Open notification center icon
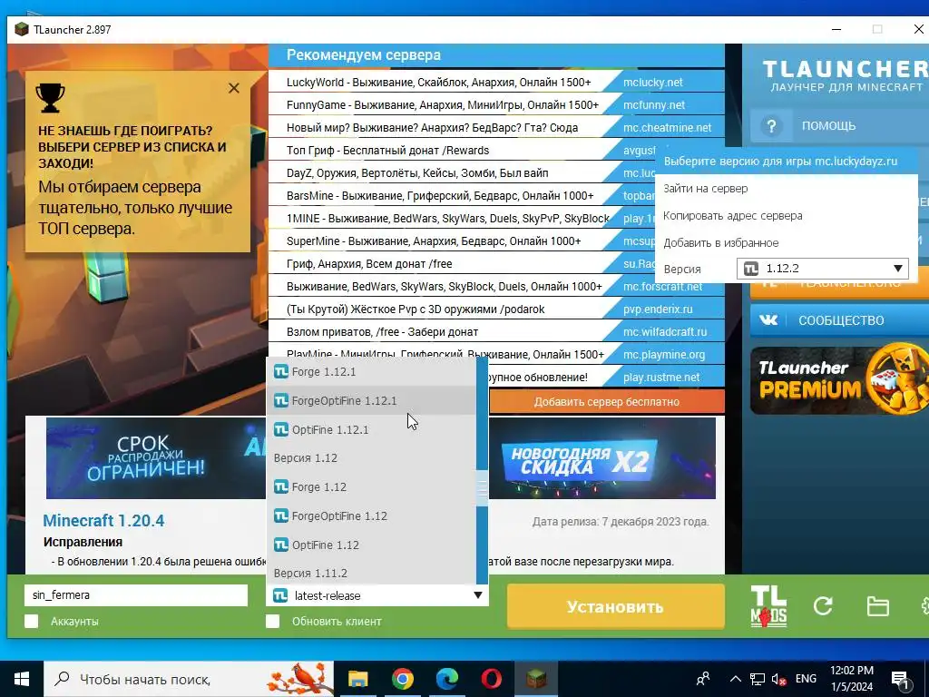Image resolution: width=929 pixels, height=697 pixels. tap(901, 679)
